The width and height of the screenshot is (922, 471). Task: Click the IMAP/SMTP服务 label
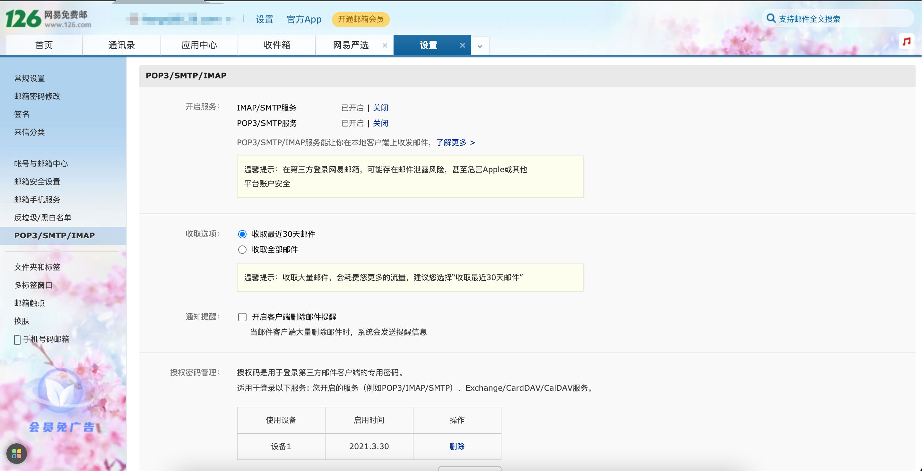[267, 108]
